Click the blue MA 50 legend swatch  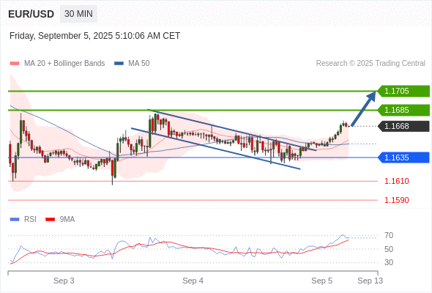coord(119,64)
